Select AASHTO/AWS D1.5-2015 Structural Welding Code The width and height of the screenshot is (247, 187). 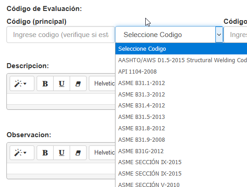[181, 60]
